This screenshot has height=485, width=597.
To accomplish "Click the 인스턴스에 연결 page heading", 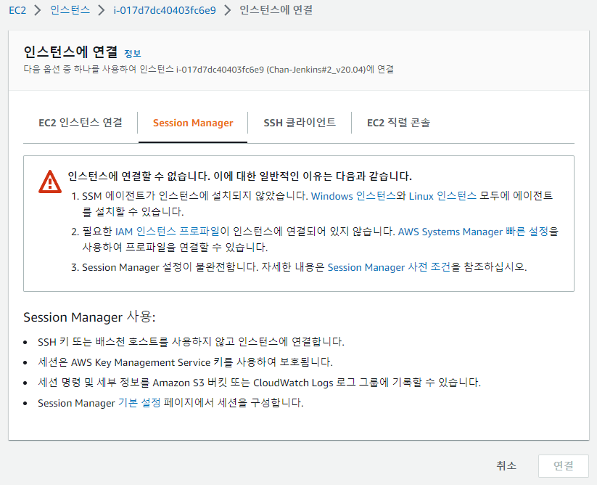I will tap(70, 52).
